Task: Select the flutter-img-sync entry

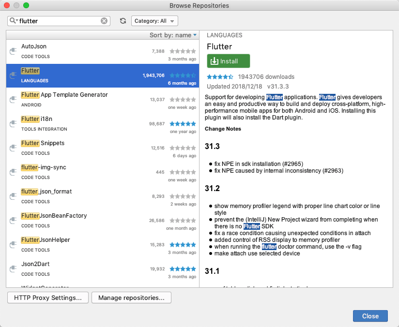Action: pyautogui.click(x=103, y=172)
